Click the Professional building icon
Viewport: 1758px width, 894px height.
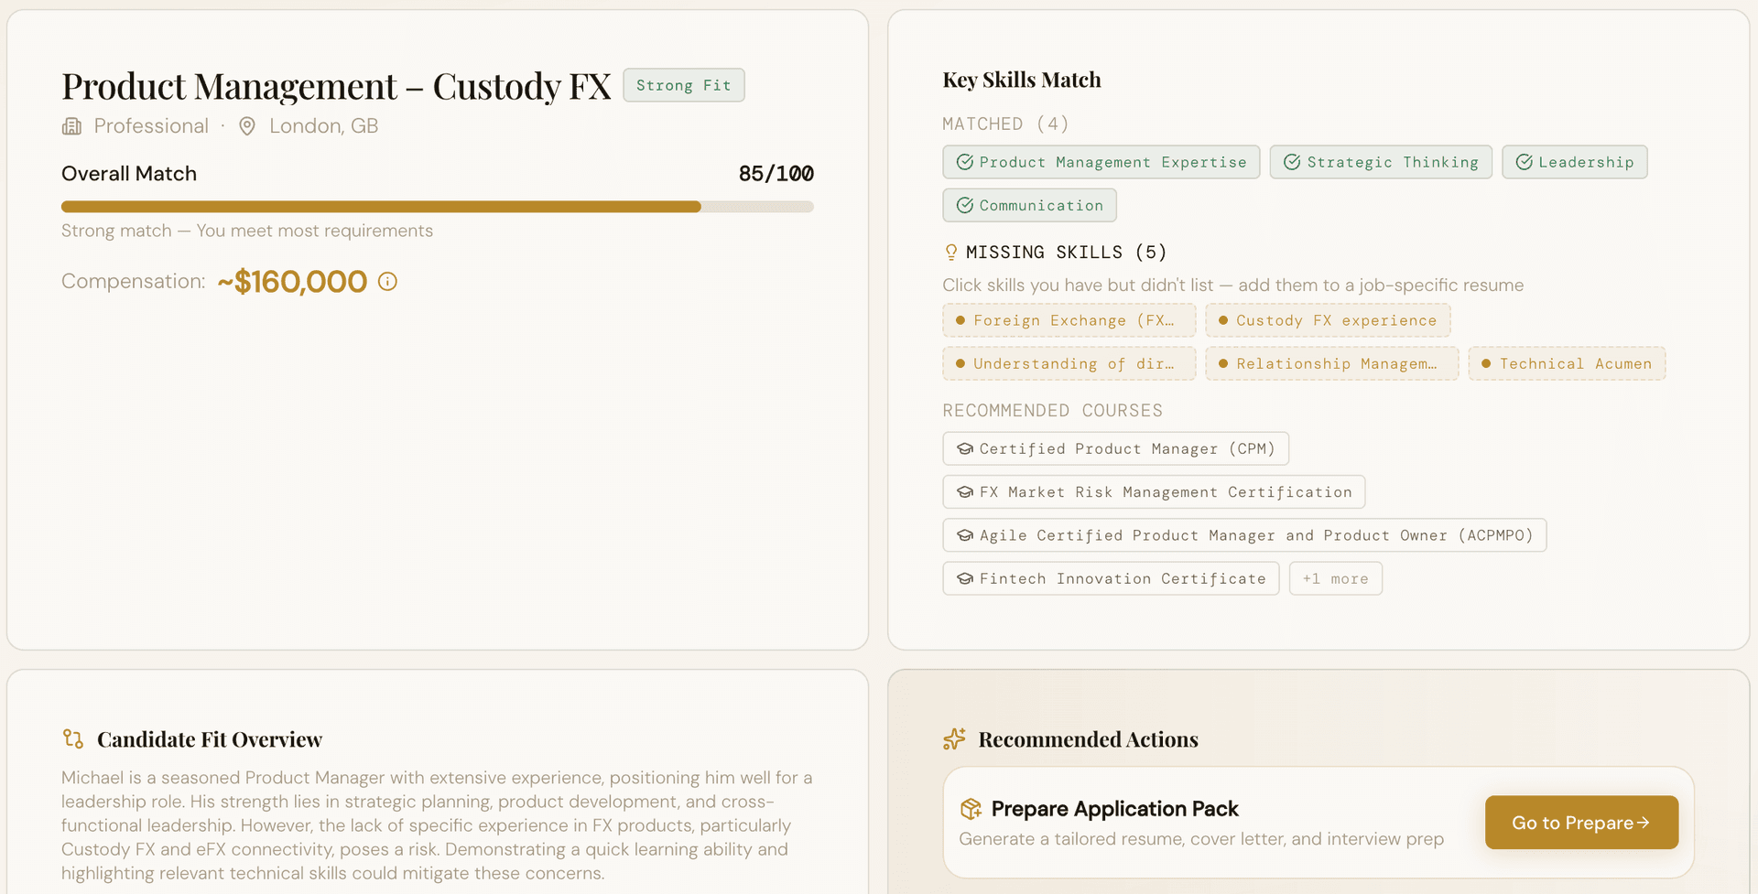coord(71,126)
